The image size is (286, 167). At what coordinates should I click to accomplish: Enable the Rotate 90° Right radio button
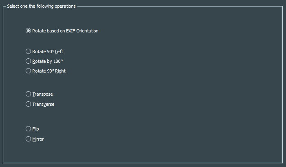point(28,71)
